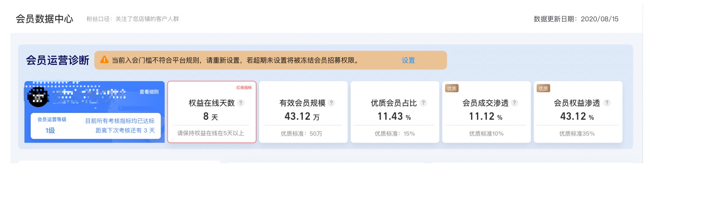Open help icon beside 权益在线天数
Viewport: 717px width, 205px height.
pos(241,103)
